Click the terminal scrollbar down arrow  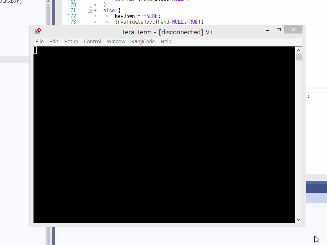tap(298, 219)
